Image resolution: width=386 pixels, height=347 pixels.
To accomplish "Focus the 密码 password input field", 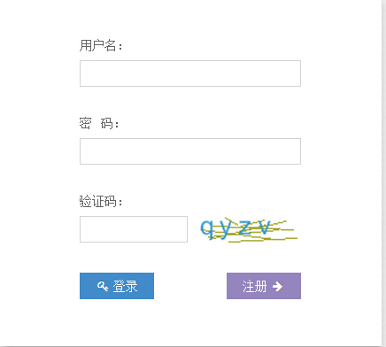I will [x=190, y=151].
